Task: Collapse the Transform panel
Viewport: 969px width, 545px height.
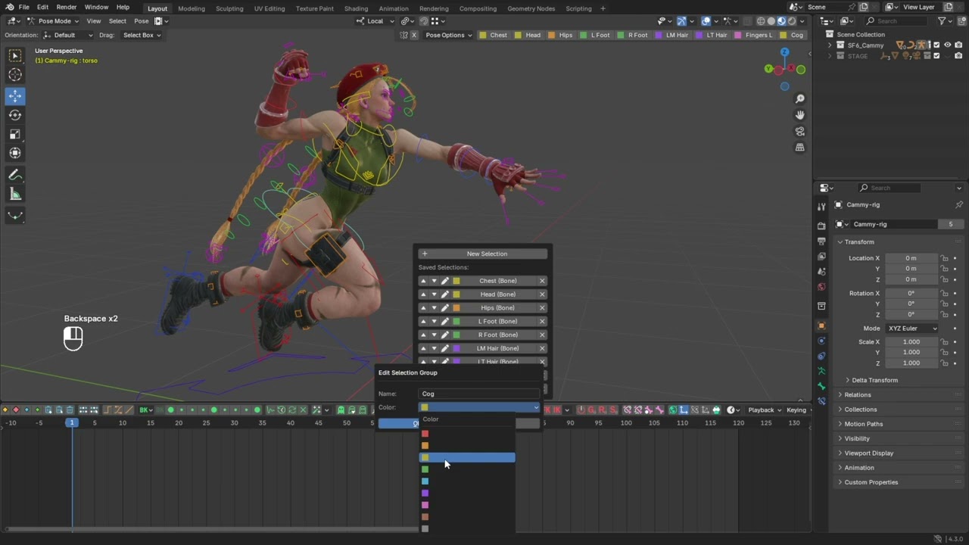Action: [x=858, y=242]
